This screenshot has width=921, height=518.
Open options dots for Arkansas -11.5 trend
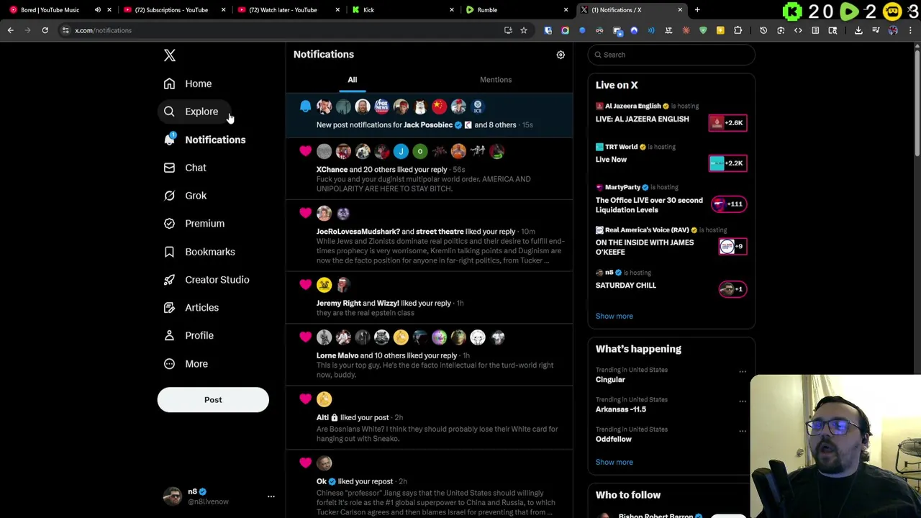coord(743,401)
